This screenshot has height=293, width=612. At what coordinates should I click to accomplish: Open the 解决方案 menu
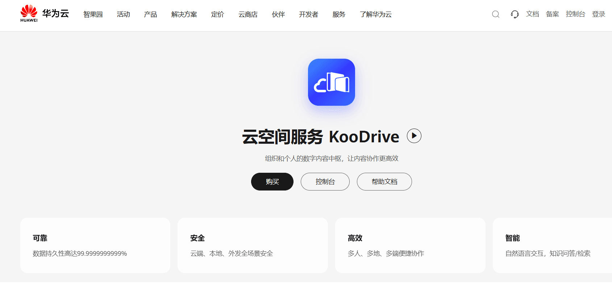[184, 14]
